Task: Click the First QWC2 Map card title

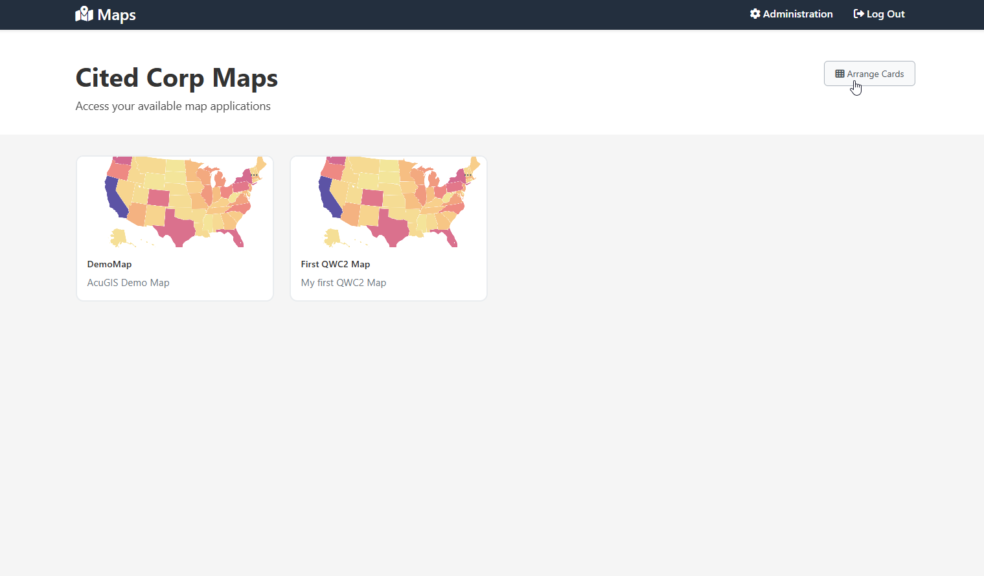Action: pos(336,264)
